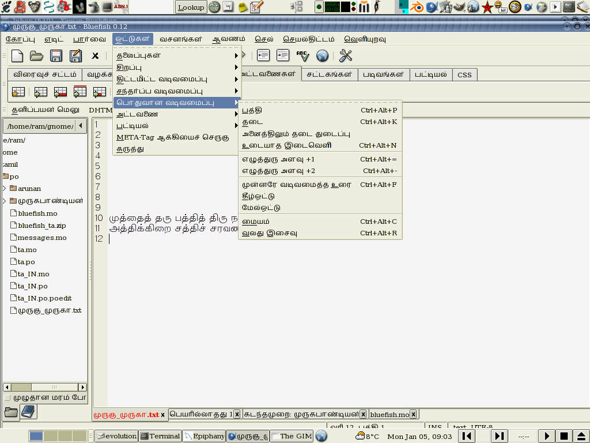Click the table row icon with red bar at bottom
590x443 pixels.
click(x=60, y=92)
